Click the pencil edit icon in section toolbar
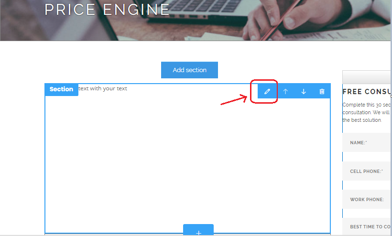 click(267, 91)
